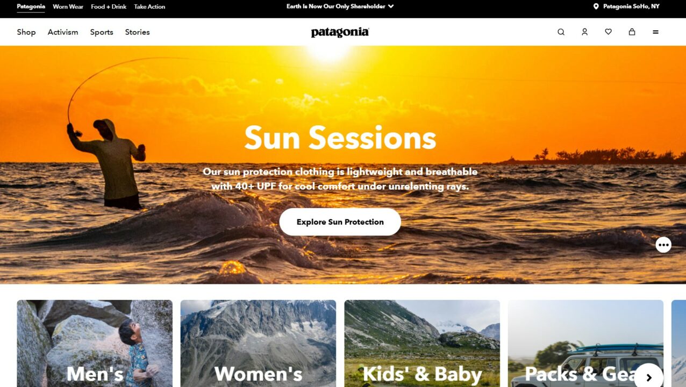
Task: Open Take Action link
Action: pos(149,6)
